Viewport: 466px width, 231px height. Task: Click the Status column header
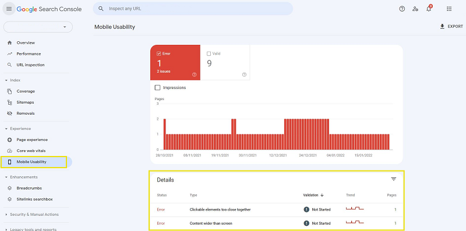(x=162, y=195)
